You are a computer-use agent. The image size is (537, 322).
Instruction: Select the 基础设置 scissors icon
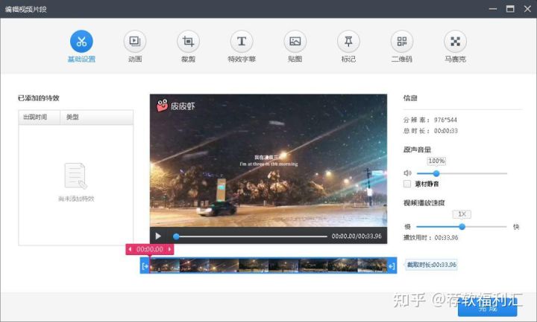click(x=81, y=42)
